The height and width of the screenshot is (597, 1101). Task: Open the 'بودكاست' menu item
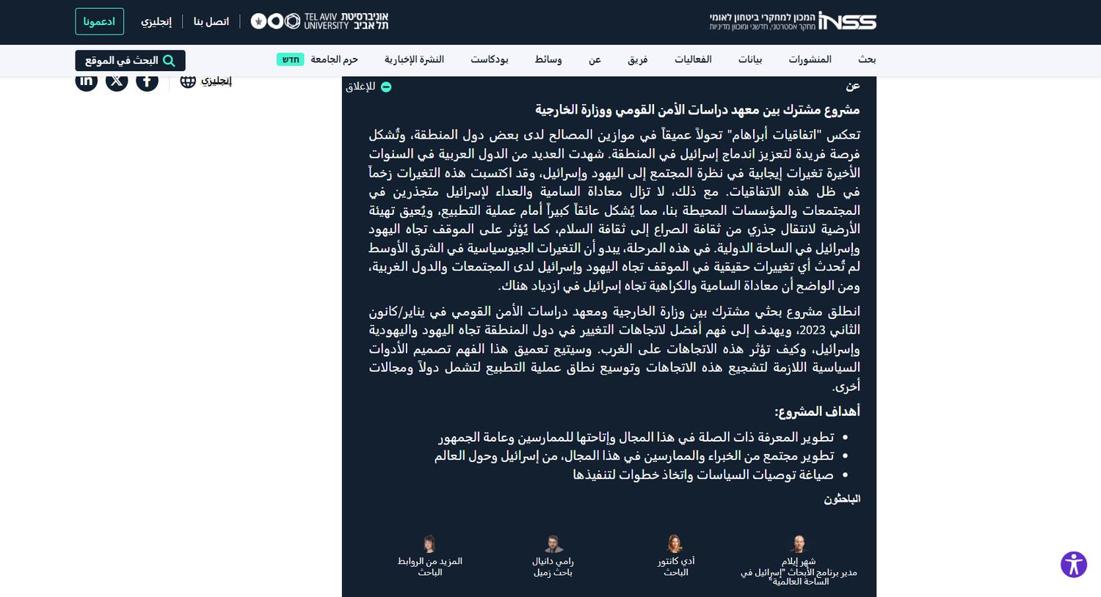[x=490, y=59]
